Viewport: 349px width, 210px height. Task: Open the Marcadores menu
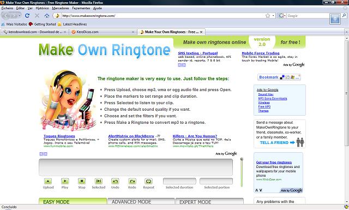61,8
